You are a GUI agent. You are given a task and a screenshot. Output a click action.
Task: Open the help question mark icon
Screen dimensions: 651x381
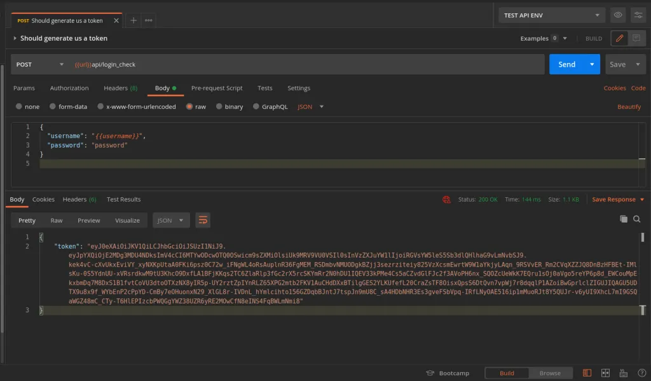[x=640, y=373]
